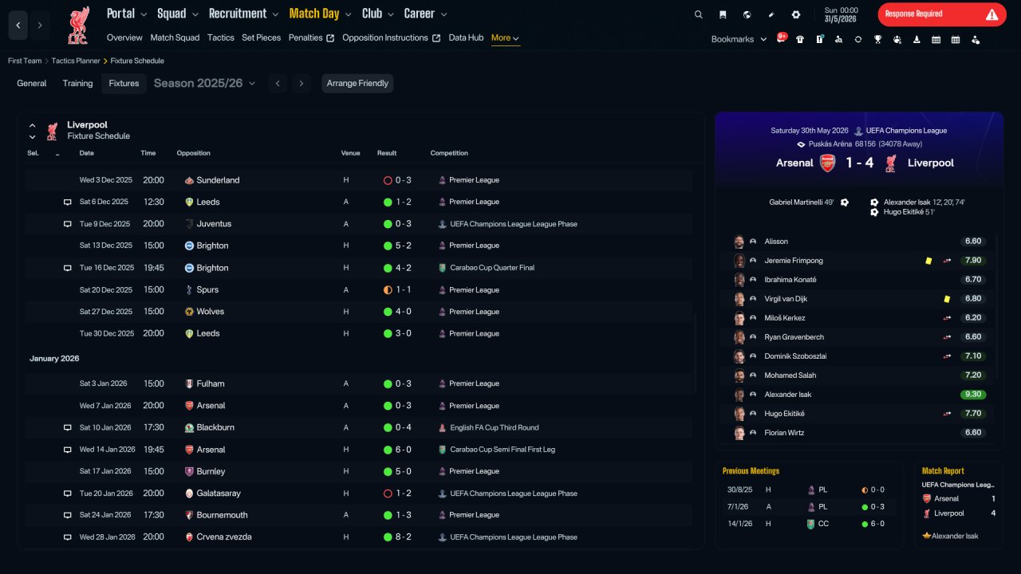Open the settings gear icon
The height and width of the screenshot is (574, 1021).
(795, 14)
